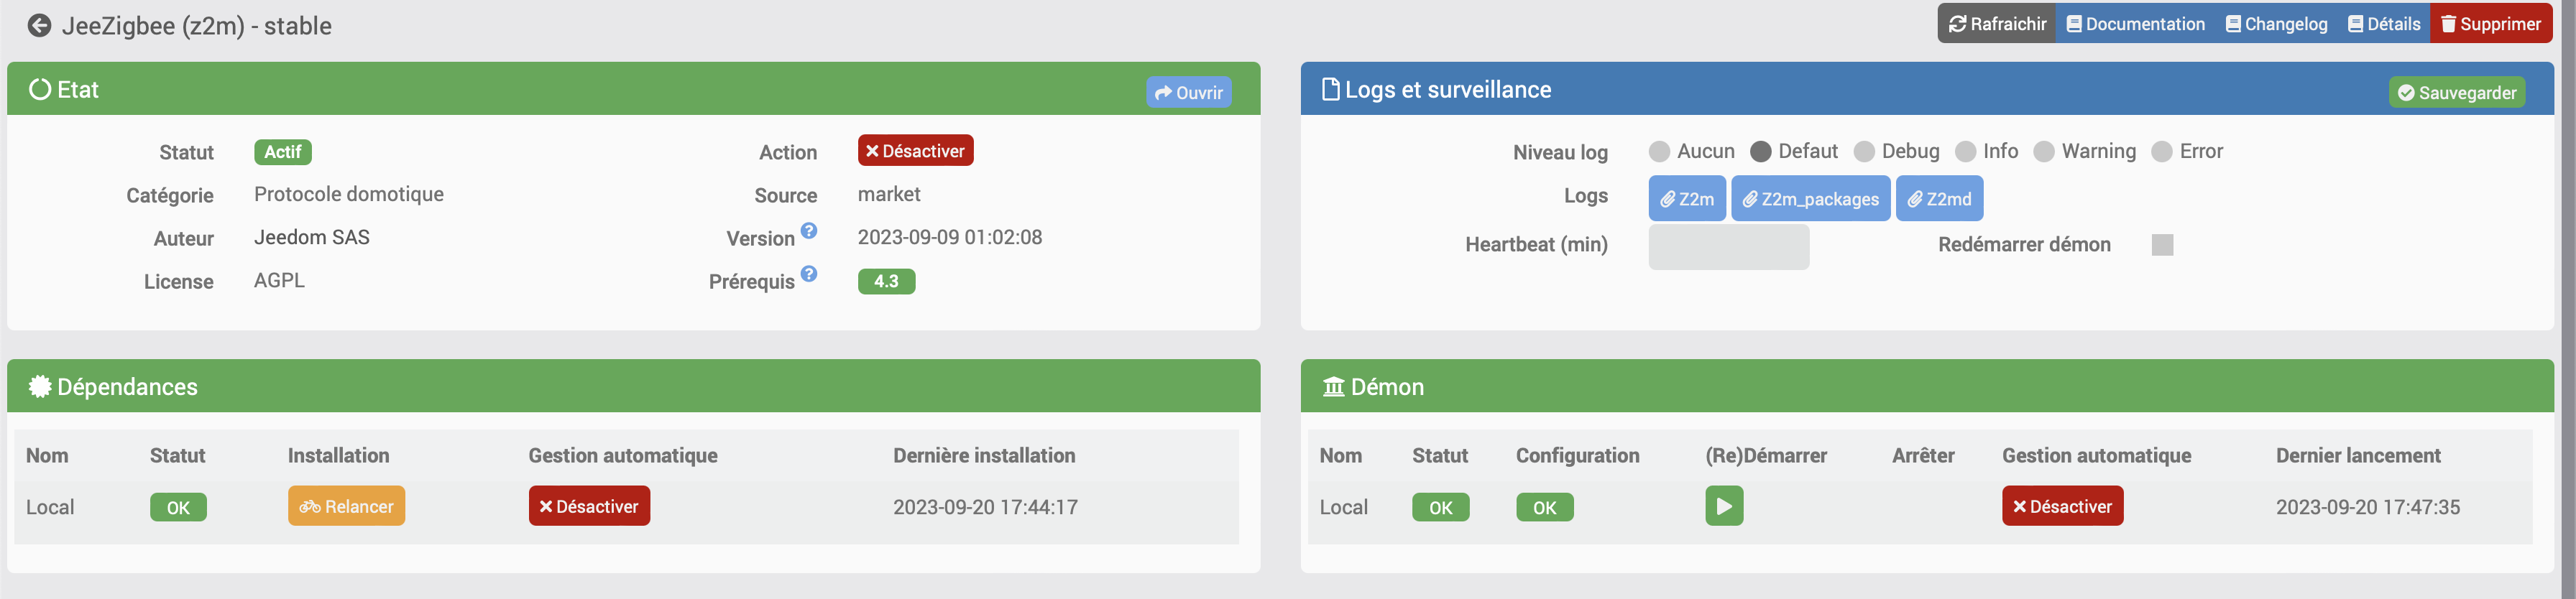Image resolution: width=2576 pixels, height=599 pixels.
Task: Open the Z2md log file
Action: click(x=1938, y=199)
